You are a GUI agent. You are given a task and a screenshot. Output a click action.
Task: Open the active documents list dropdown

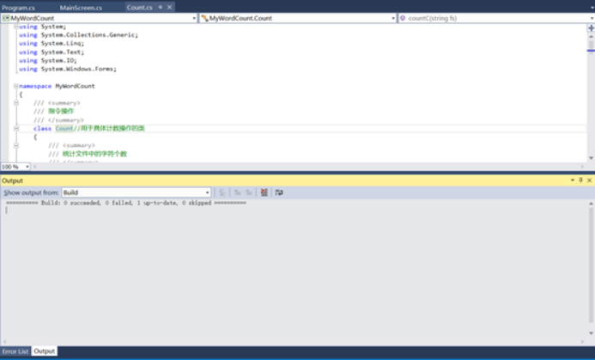[x=592, y=7]
